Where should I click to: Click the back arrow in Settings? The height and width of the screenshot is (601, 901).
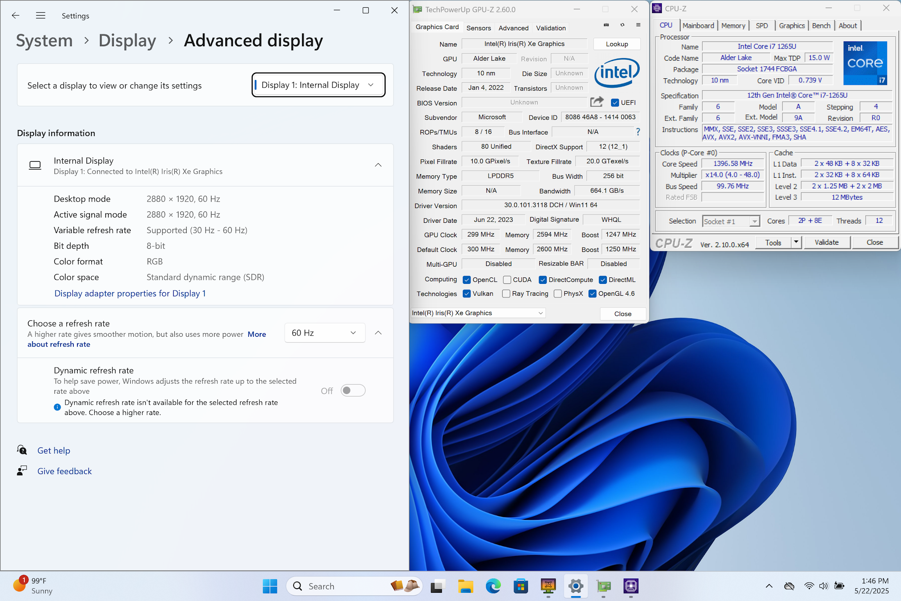click(x=16, y=16)
